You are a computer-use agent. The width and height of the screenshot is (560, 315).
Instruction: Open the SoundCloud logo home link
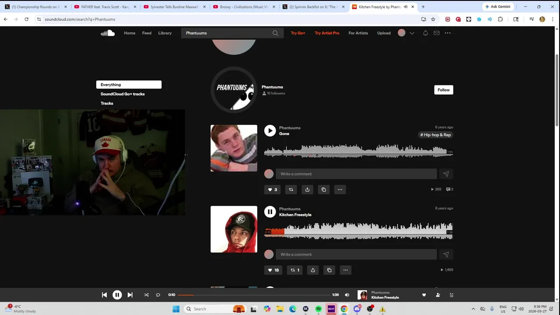point(108,33)
